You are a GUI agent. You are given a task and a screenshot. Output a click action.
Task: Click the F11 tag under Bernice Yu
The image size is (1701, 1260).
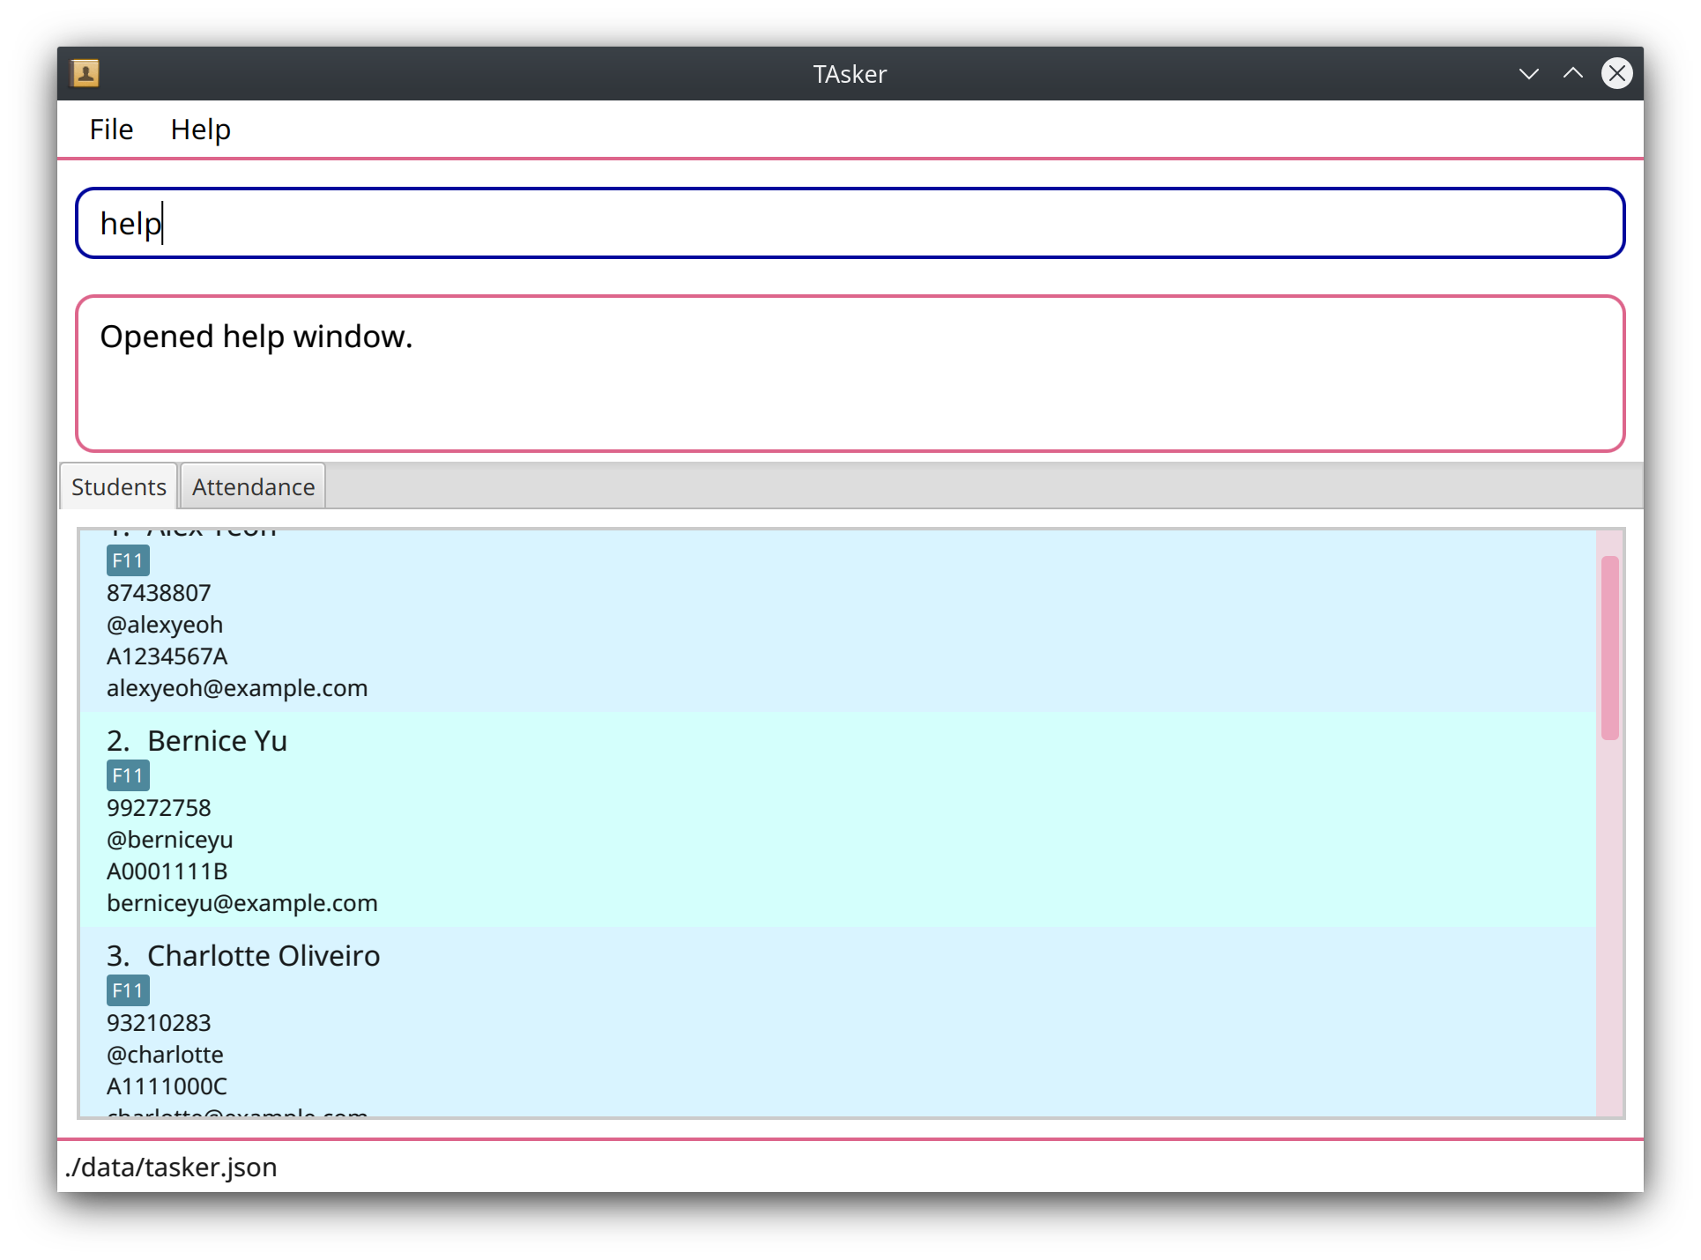pos(128,776)
